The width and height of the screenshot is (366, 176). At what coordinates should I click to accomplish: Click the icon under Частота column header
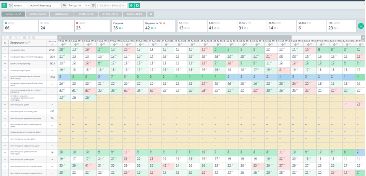point(52,44)
